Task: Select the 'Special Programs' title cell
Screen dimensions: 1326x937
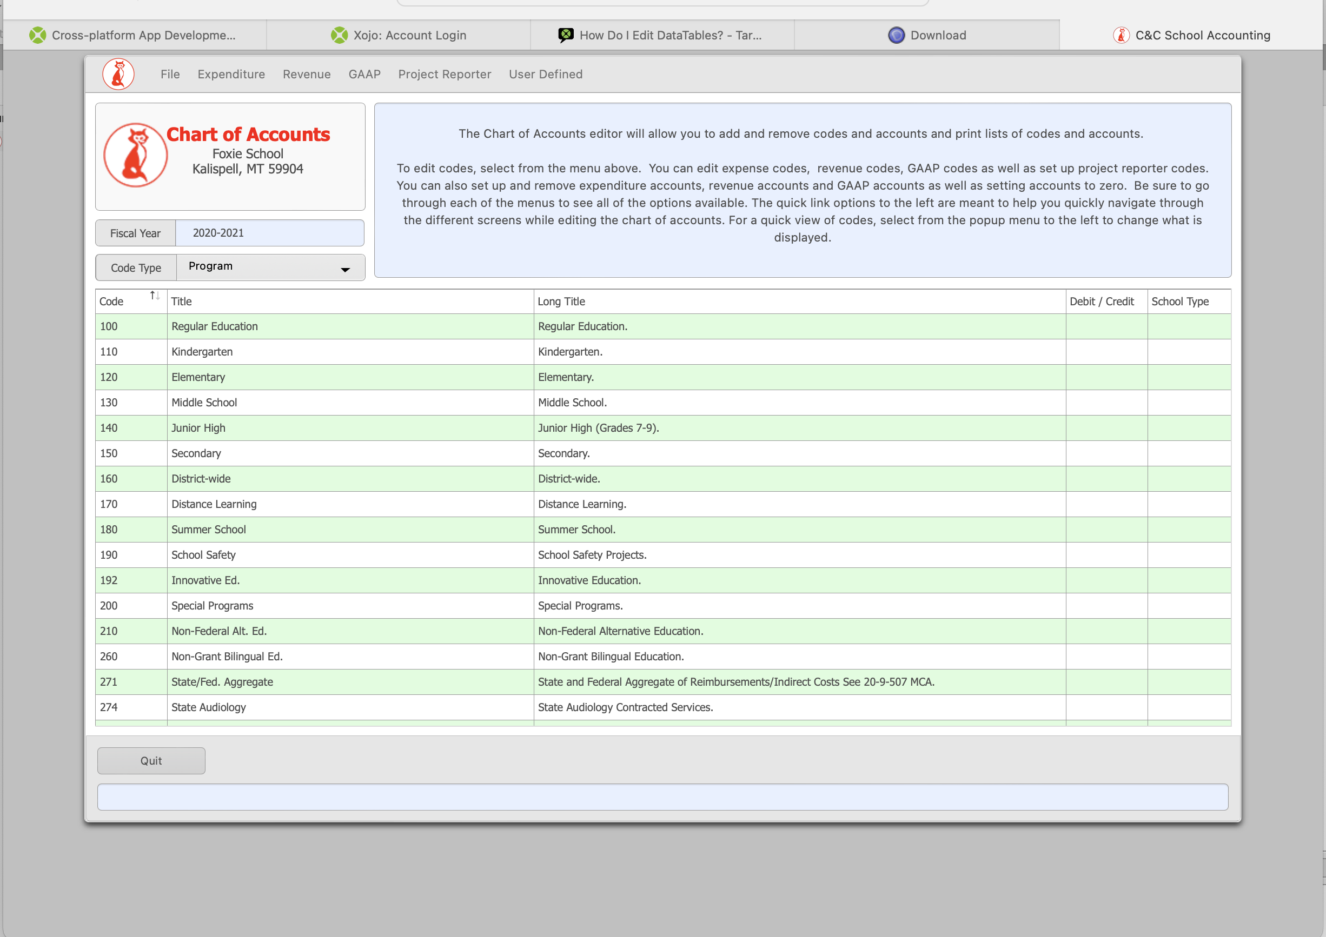Action: click(x=350, y=606)
